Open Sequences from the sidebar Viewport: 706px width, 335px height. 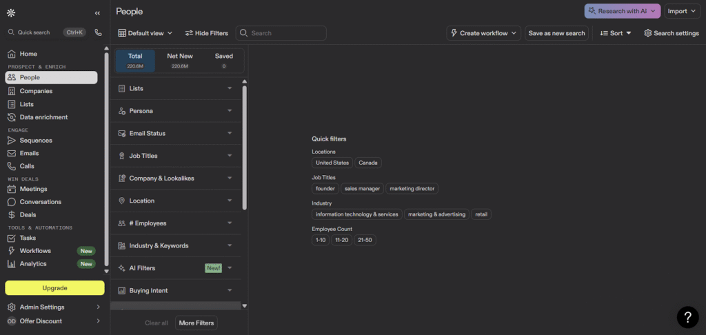coord(35,141)
